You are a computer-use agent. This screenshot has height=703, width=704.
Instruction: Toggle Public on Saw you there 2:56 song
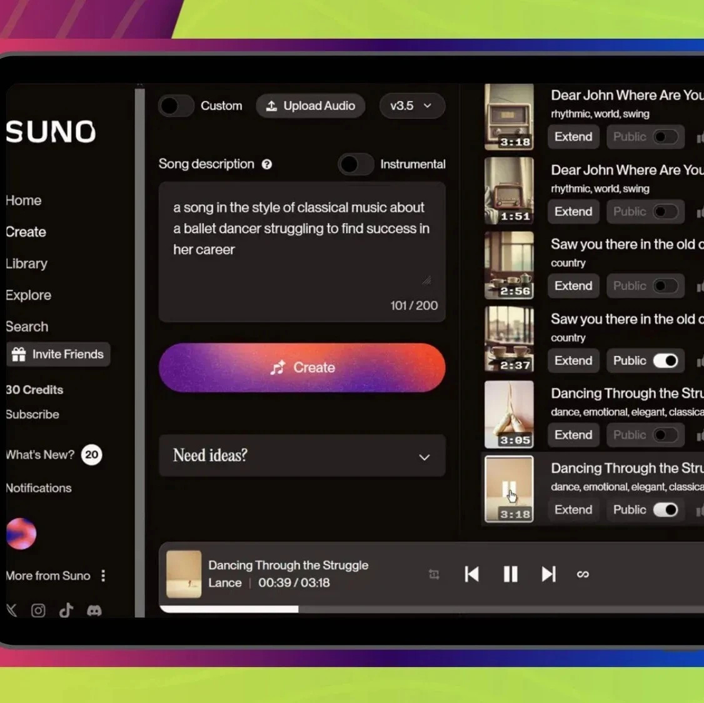(x=665, y=286)
